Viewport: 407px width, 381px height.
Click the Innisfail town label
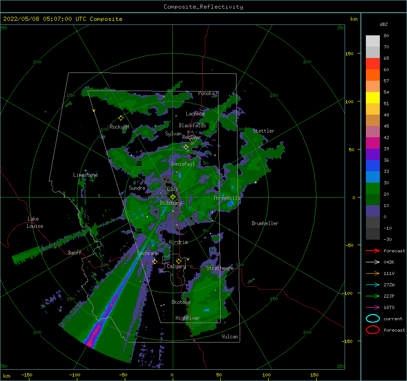(x=183, y=164)
